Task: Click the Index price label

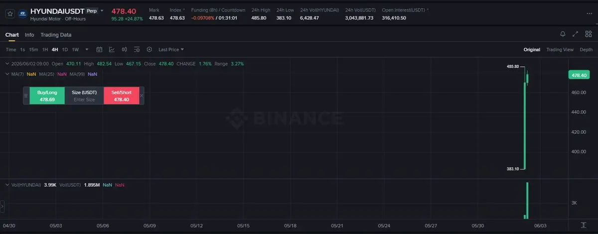Action: (x=176, y=10)
